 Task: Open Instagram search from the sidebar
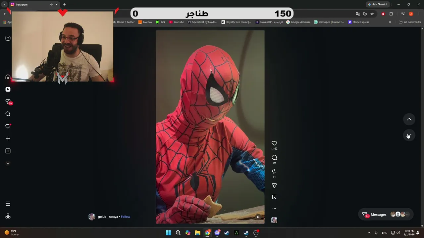click(8, 114)
